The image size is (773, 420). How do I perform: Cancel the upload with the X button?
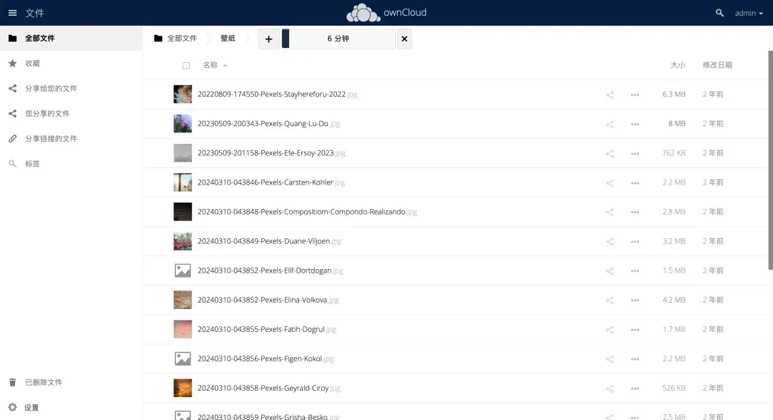tap(404, 39)
